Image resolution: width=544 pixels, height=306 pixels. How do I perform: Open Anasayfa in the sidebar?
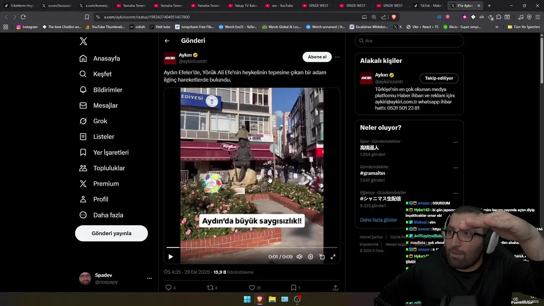tap(100, 58)
